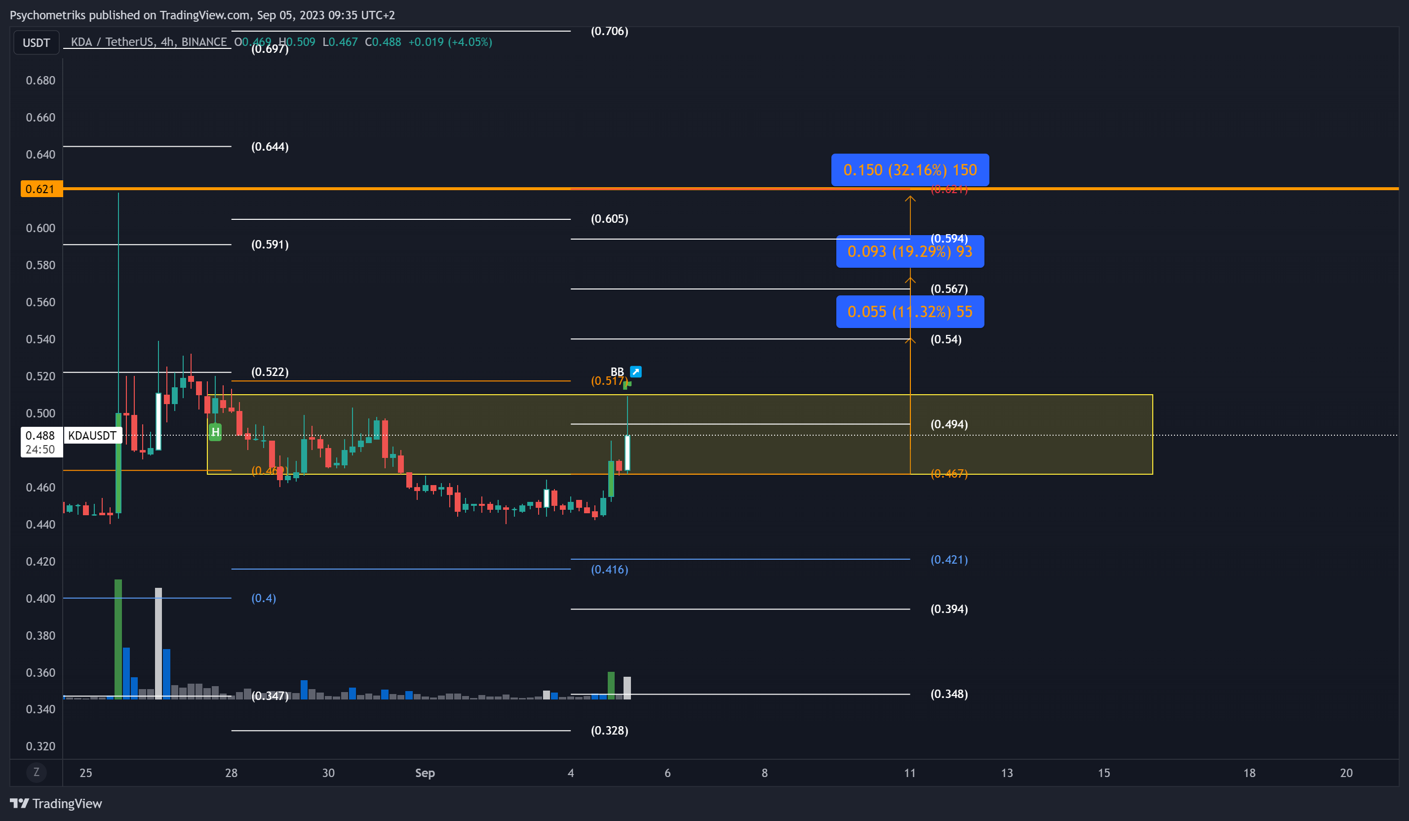The width and height of the screenshot is (1409, 821).
Task: Click the (0.347) level label
Action: [x=270, y=696]
